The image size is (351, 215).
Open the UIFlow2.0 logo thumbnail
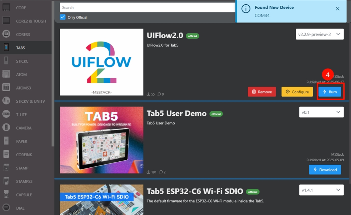(x=102, y=62)
